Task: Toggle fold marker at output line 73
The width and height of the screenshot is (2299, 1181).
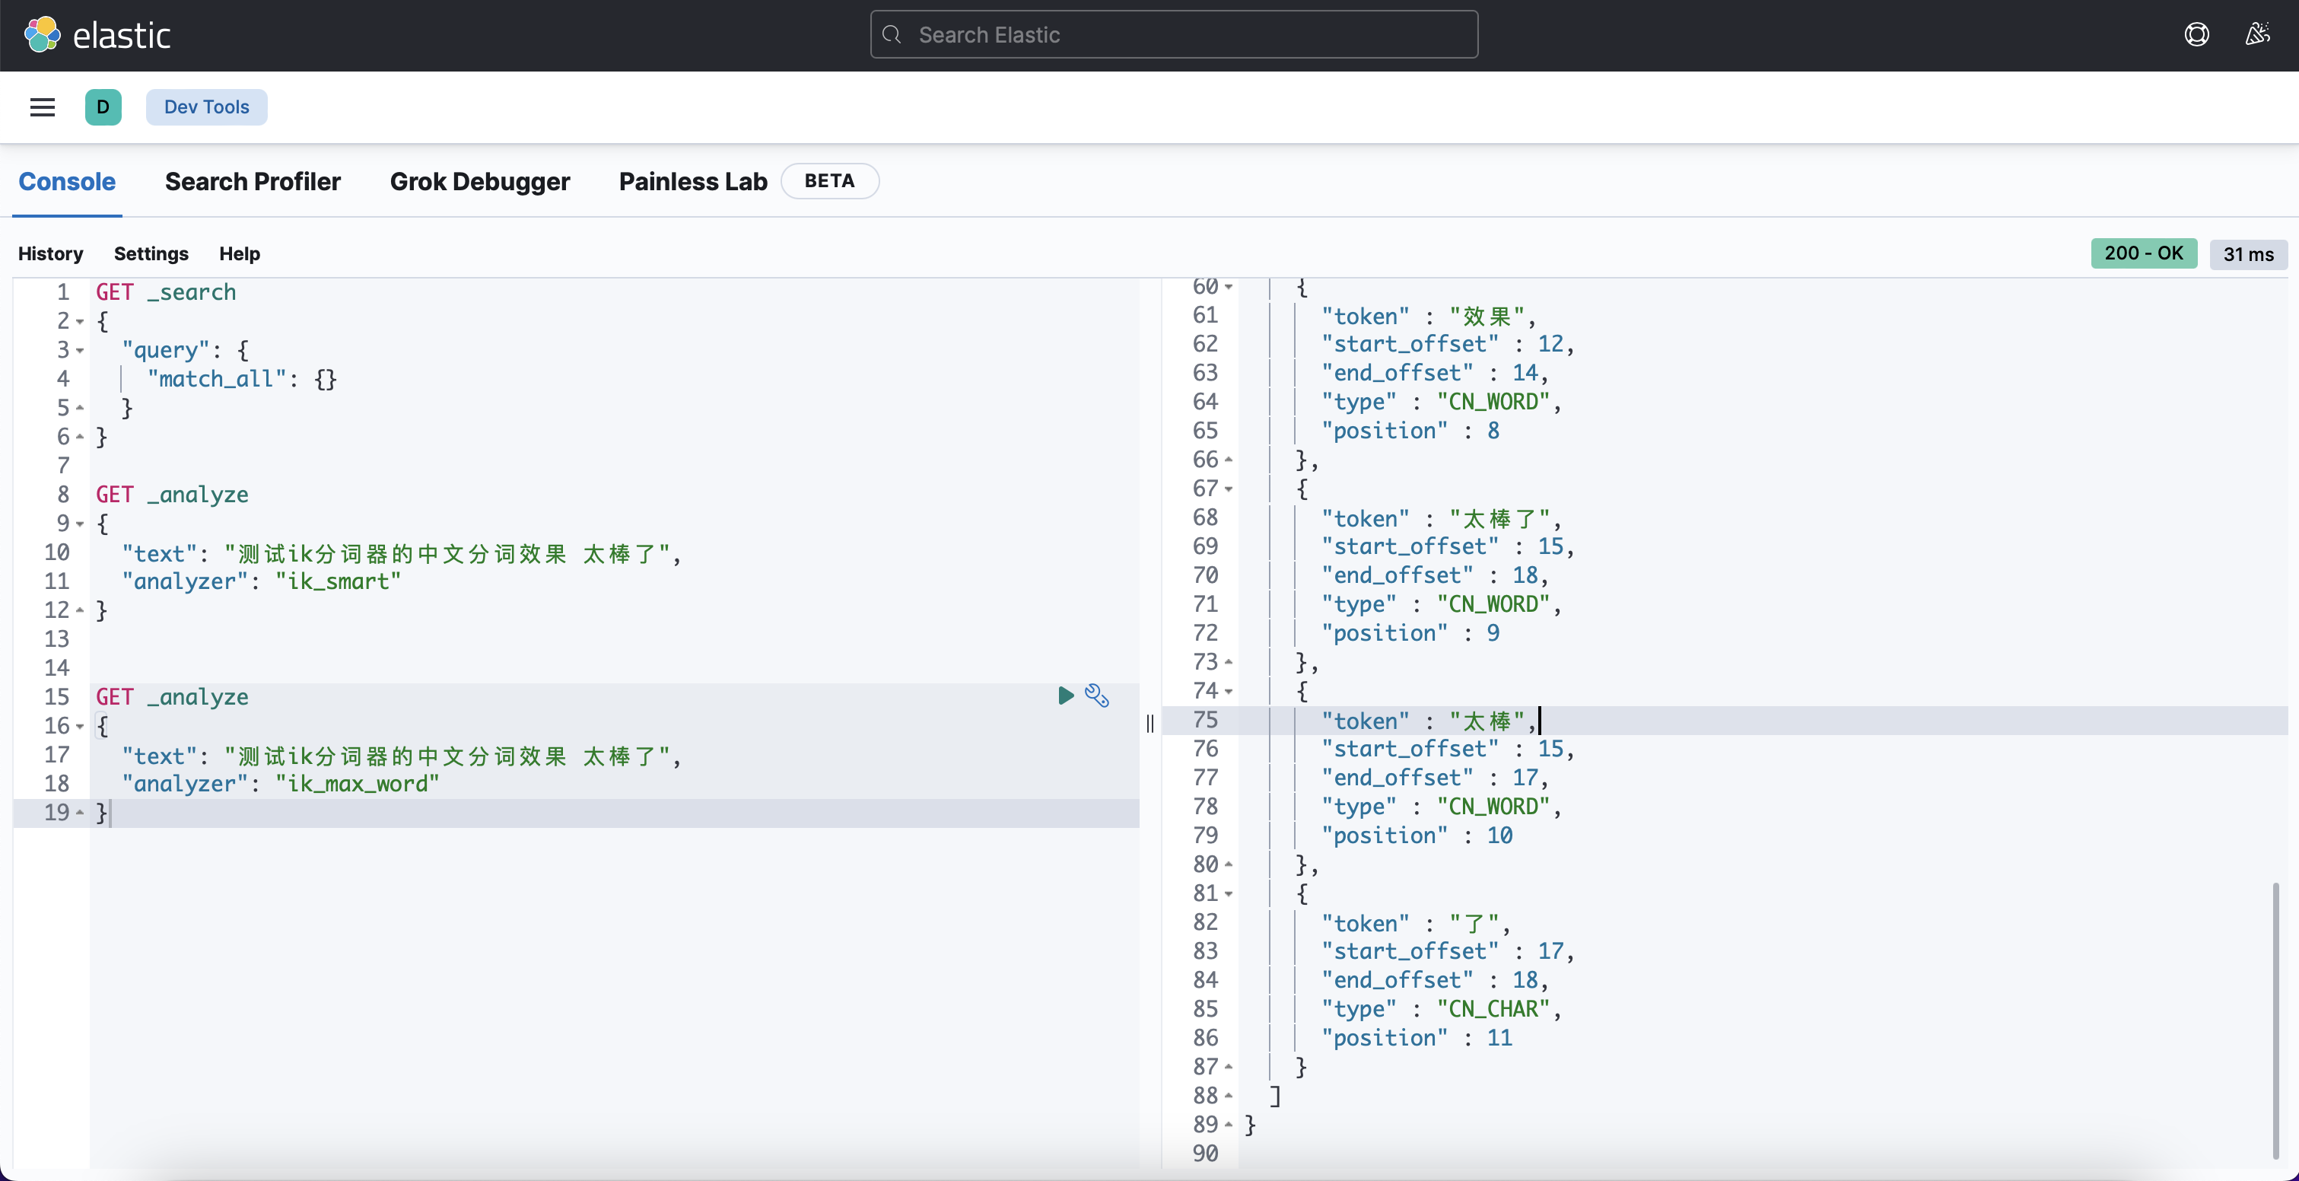Action: point(1229,662)
